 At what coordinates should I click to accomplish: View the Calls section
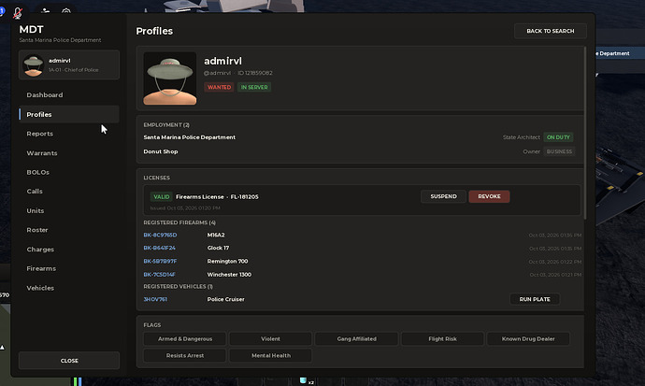[69, 192]
